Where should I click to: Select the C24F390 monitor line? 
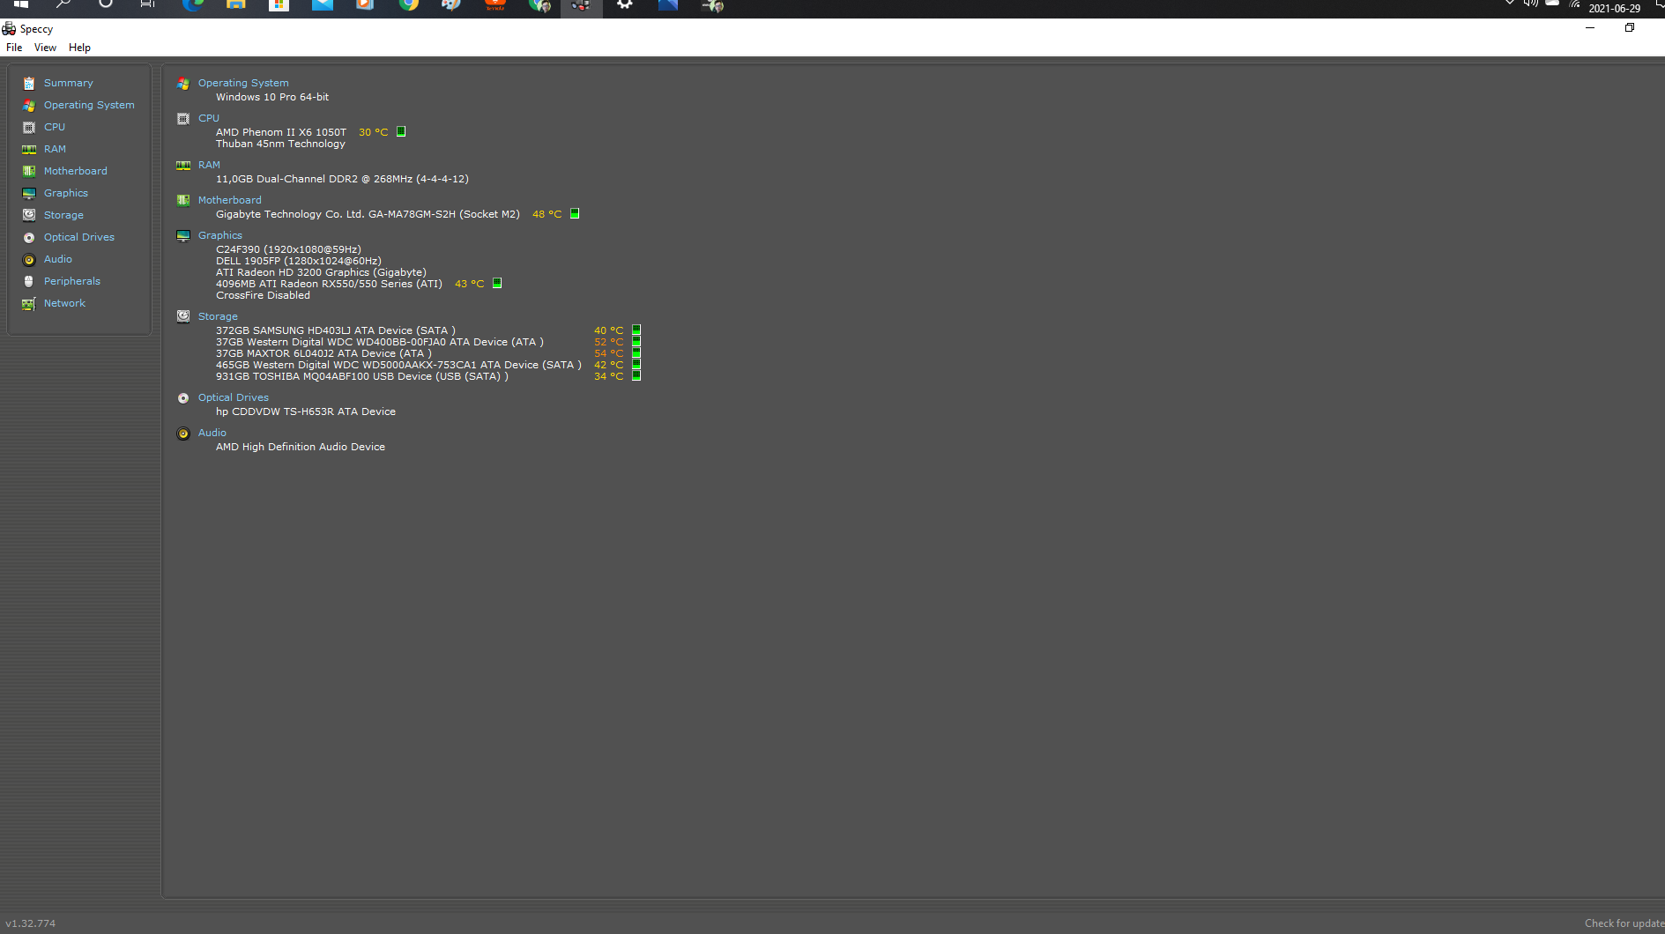click(x=288, y=249)
